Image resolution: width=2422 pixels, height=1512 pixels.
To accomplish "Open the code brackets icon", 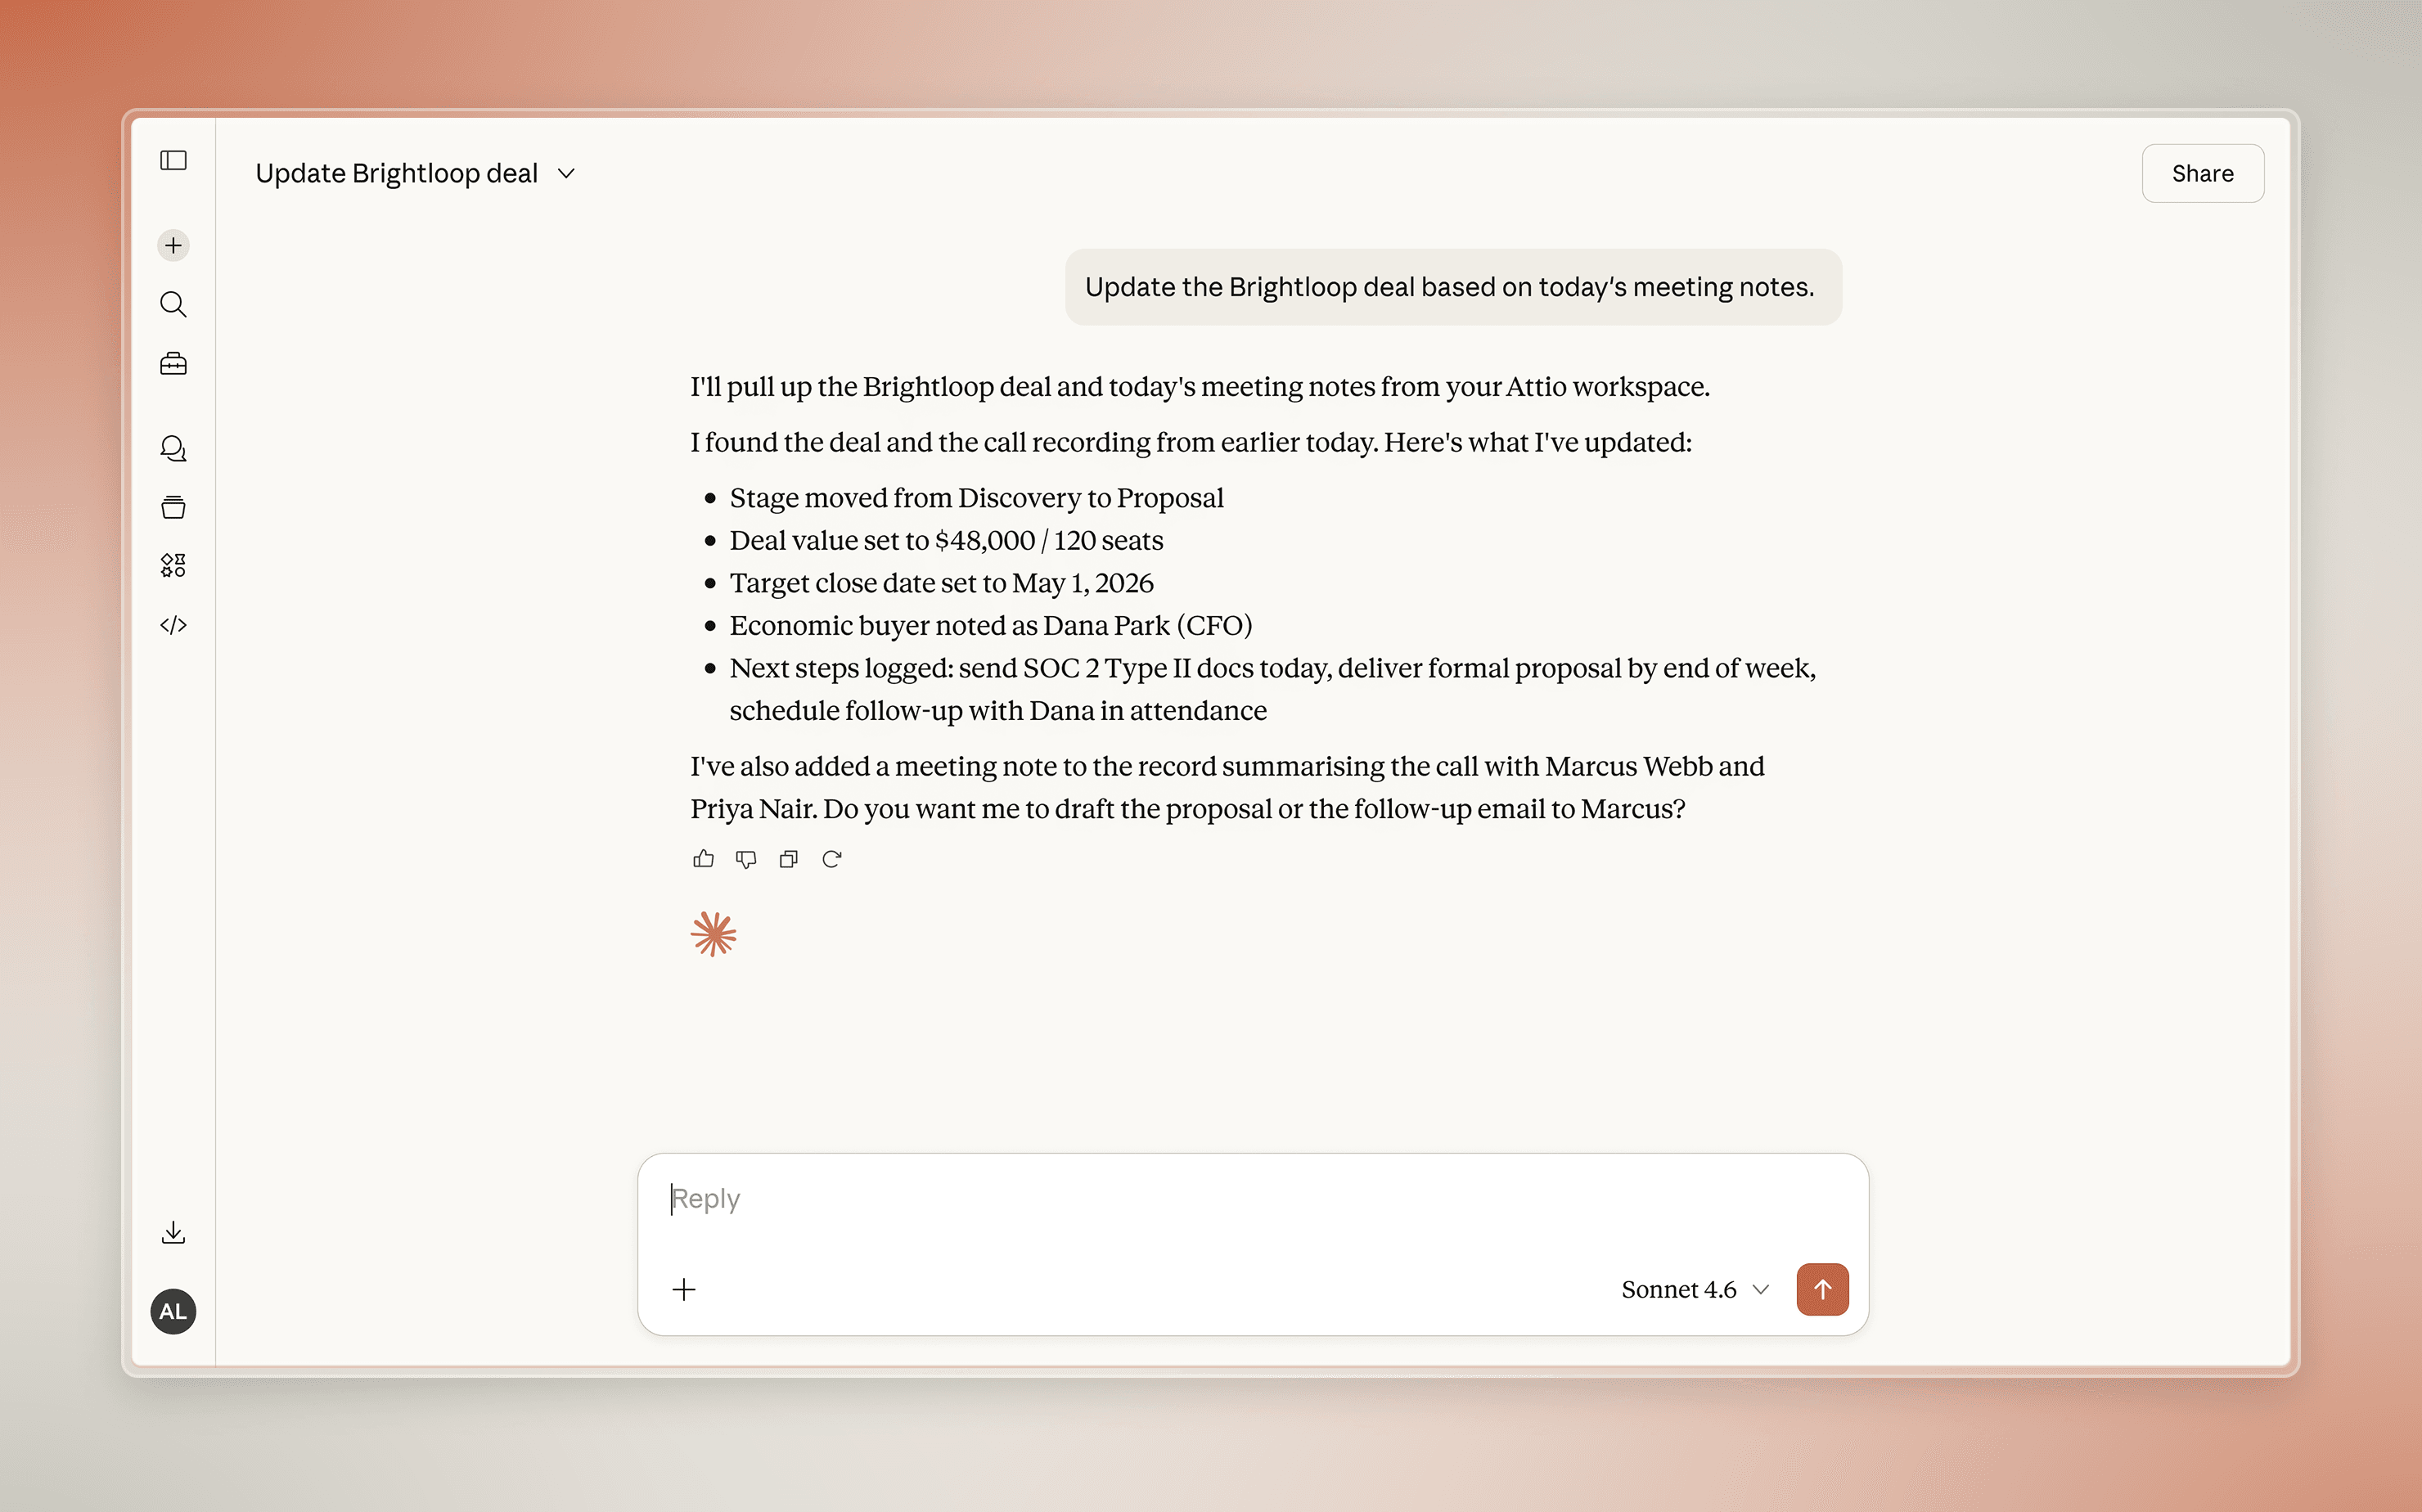I will pyautogui.click(x=173, y=625).
